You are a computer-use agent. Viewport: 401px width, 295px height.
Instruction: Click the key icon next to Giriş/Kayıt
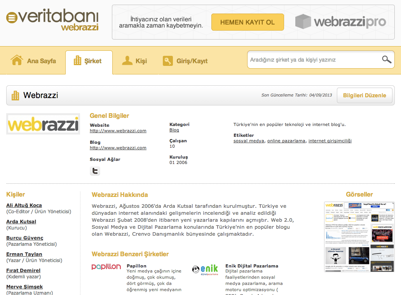coord(167,60)
